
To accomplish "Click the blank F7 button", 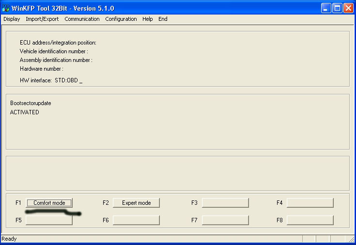I will tap(225, 220).
